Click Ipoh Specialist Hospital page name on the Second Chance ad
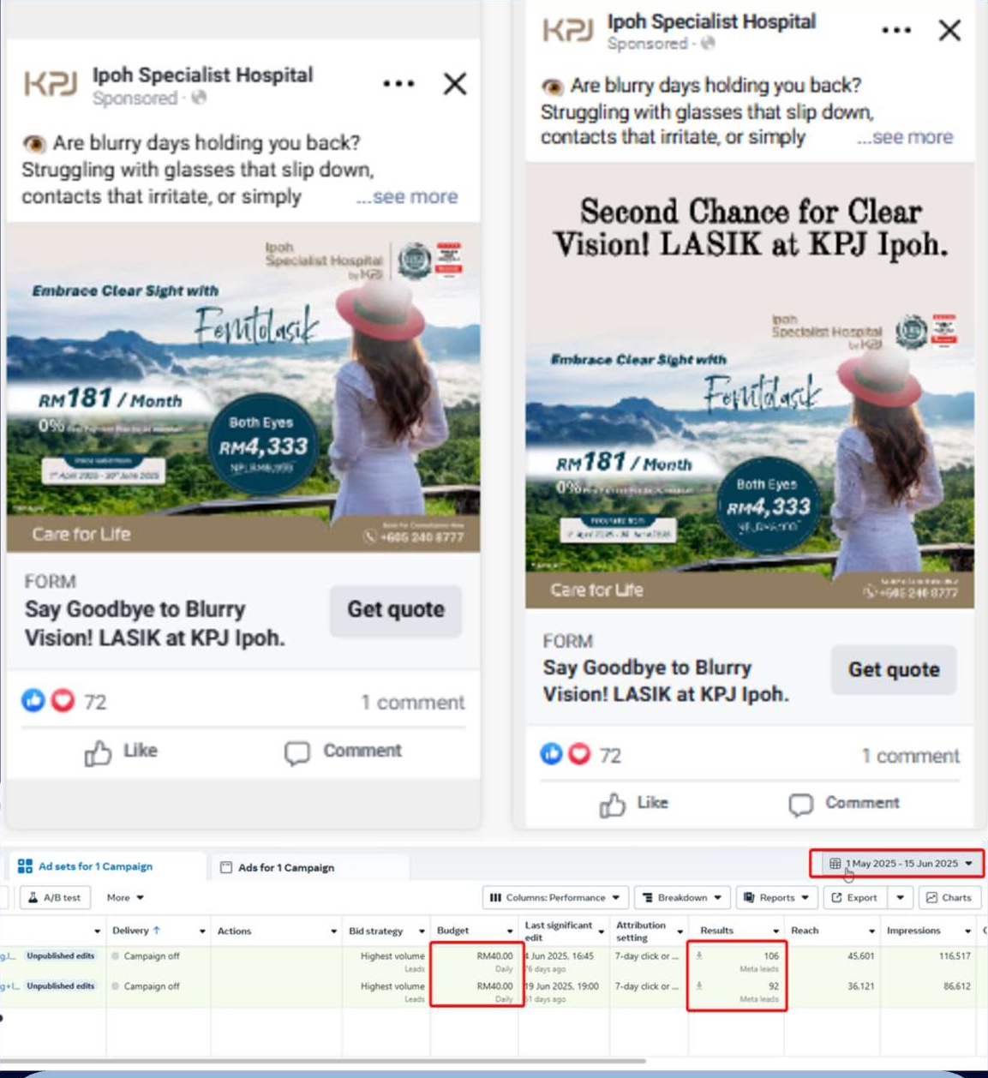This screenshot has height=1078, width=988. click(711, 21)
